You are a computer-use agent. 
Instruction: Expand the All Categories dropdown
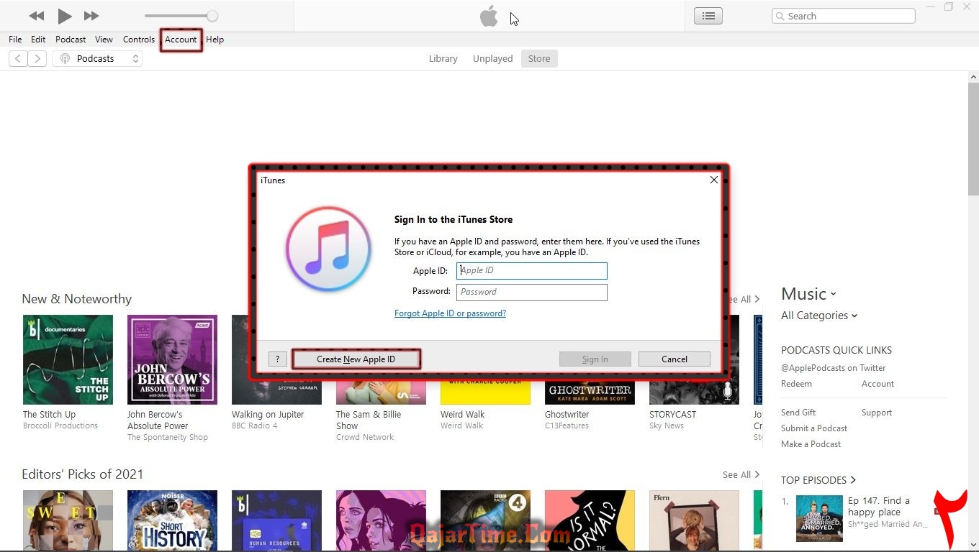click(818, 316)
